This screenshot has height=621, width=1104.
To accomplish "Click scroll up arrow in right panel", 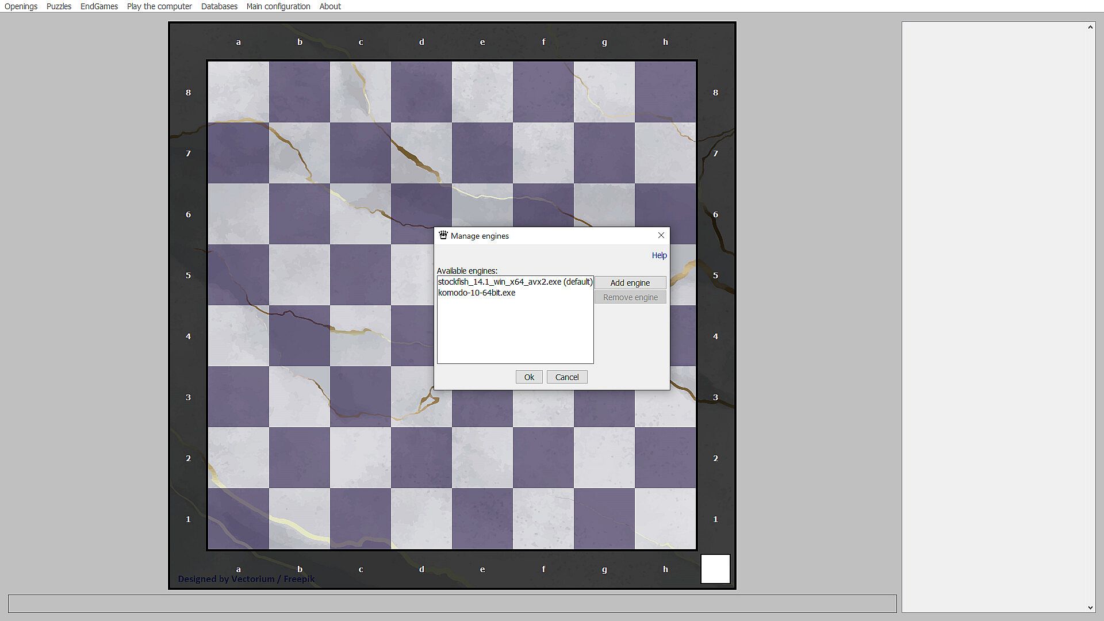I will coord(1090,27).
